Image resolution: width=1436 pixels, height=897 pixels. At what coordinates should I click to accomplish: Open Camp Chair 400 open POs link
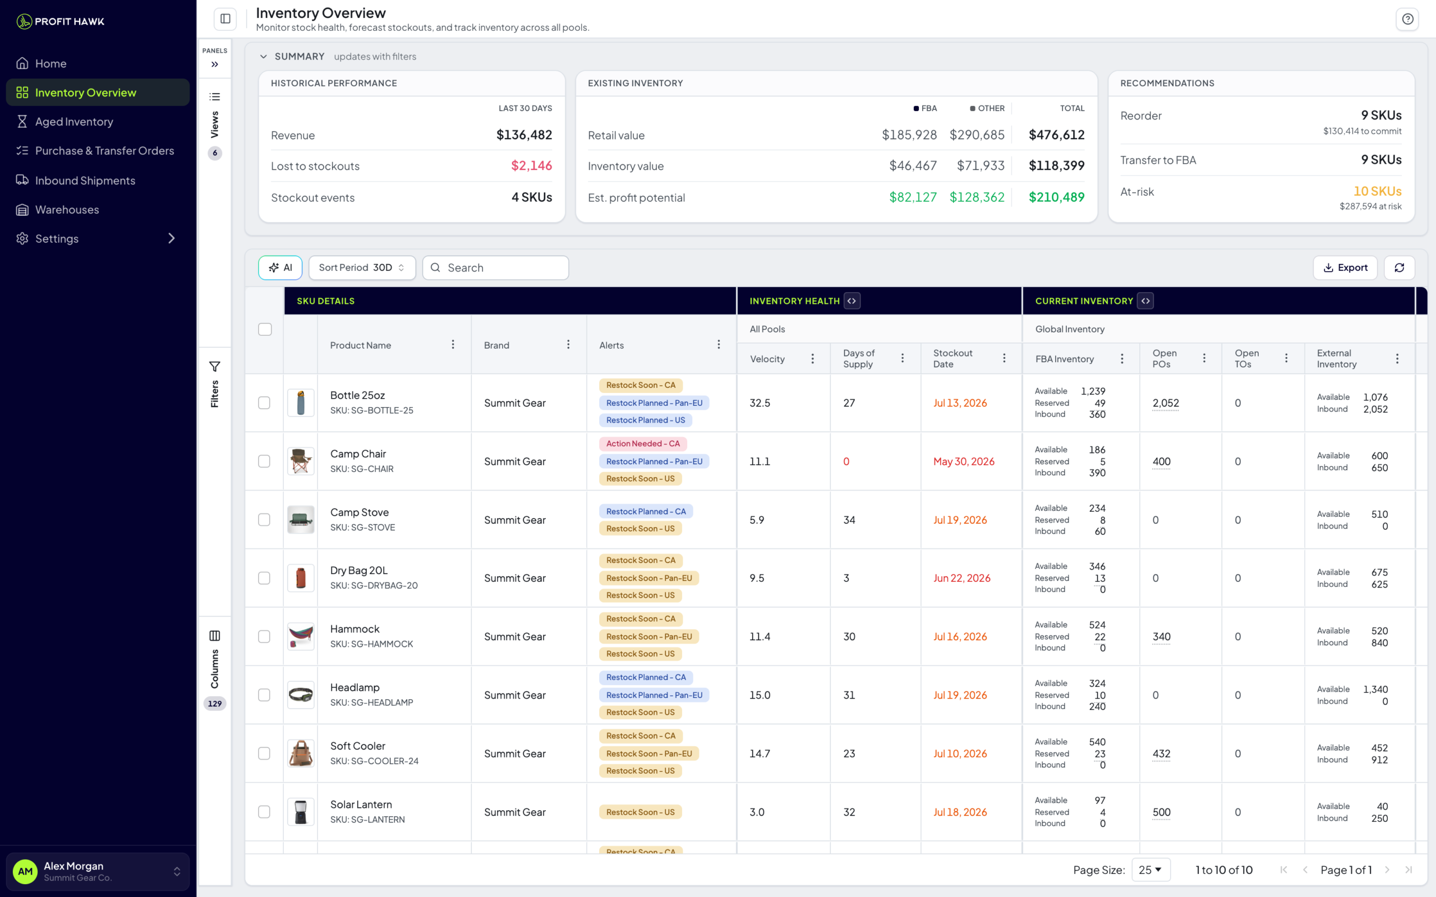click(x=1161, y=461)
